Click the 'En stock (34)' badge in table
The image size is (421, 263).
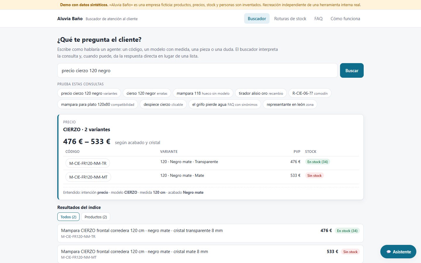(318, 162)
